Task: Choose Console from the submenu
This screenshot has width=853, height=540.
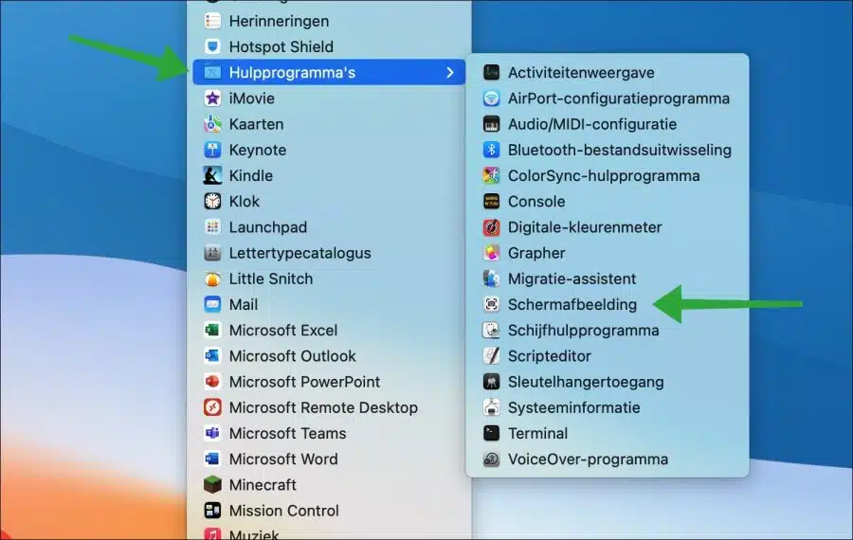Action: click(x=608, y=201)
